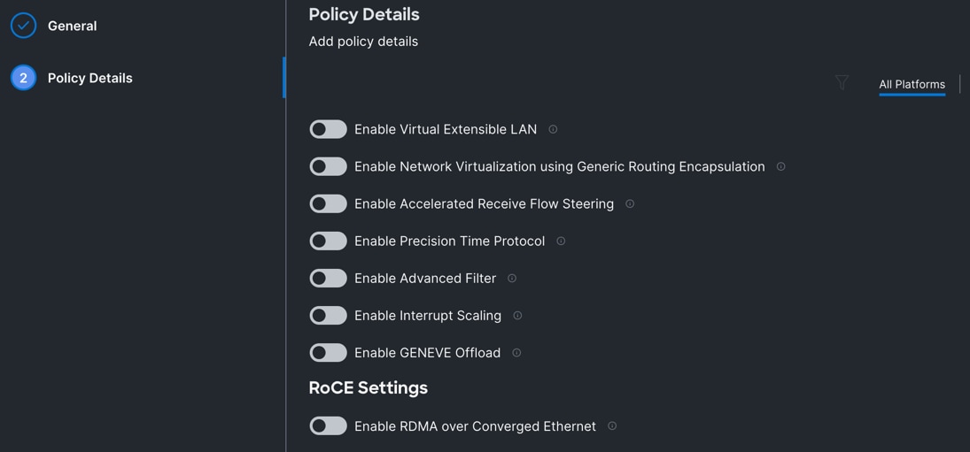The image size is (970, 452).
Task: Enable the Advanced Filter switch
Action: (x=328, y=278)
